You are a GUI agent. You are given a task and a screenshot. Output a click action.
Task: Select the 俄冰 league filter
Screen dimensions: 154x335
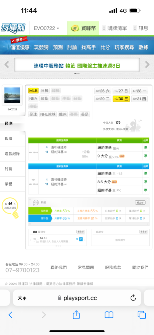(63, 114)
